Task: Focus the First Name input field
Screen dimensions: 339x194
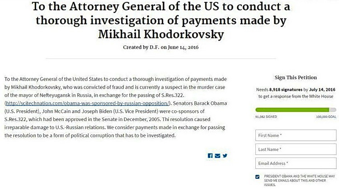Action: click(296, 135)
